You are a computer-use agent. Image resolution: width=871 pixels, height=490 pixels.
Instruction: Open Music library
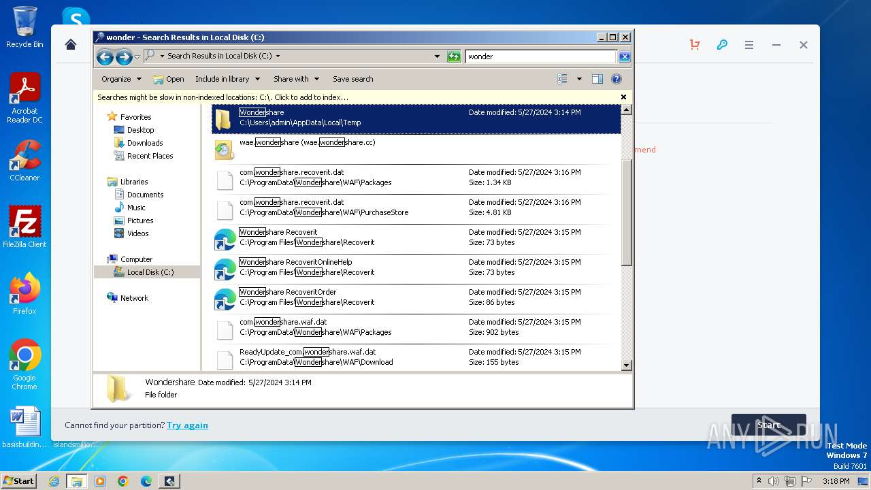pos(136,208)
